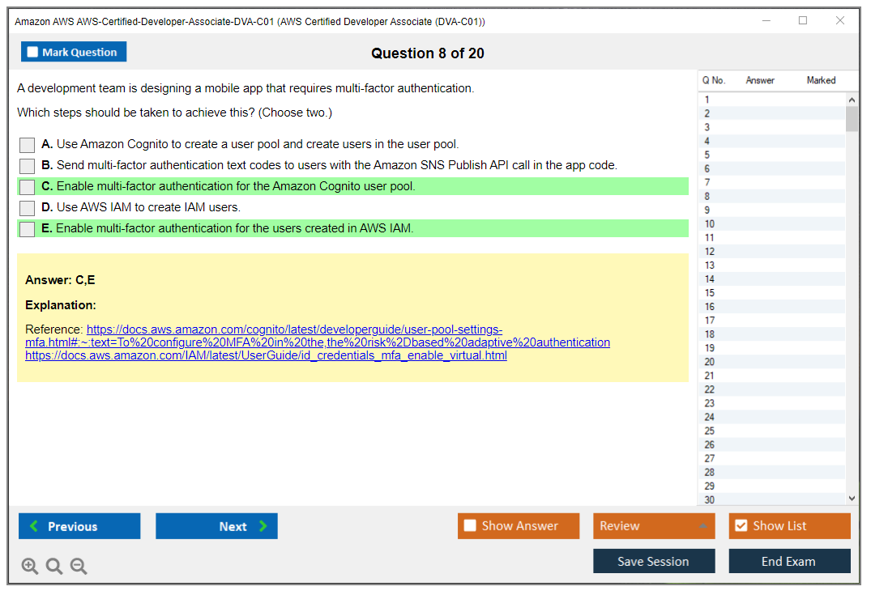Click the zoom reset magnifier icon

(x=54, y=567)
